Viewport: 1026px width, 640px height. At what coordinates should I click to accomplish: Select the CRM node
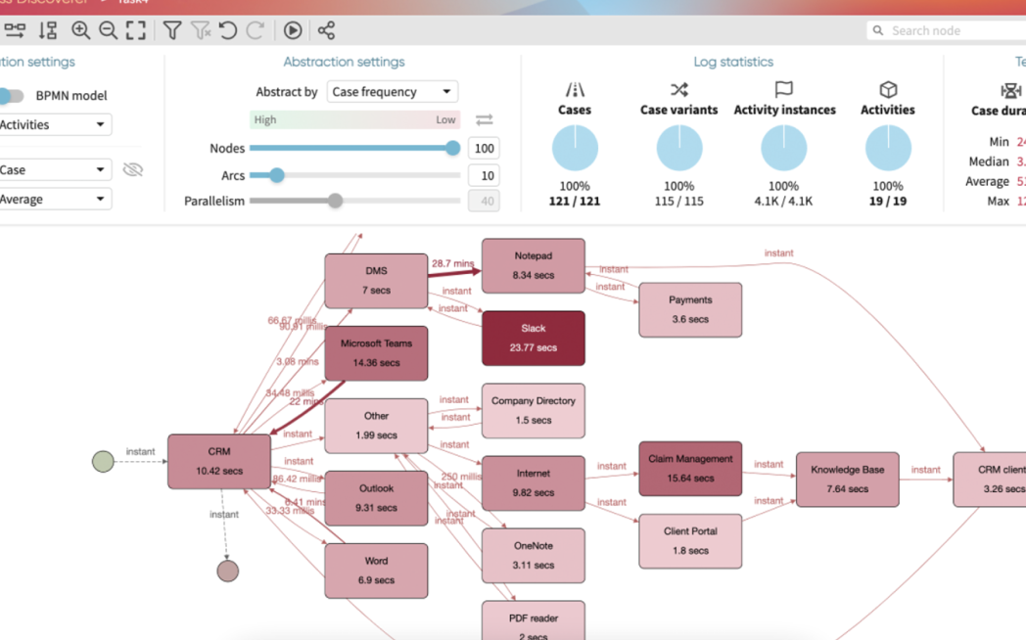click(x=219, y=461)
